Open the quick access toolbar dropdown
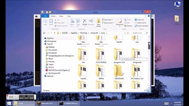The height and width of the screenshot is (106, 189). 53,12
